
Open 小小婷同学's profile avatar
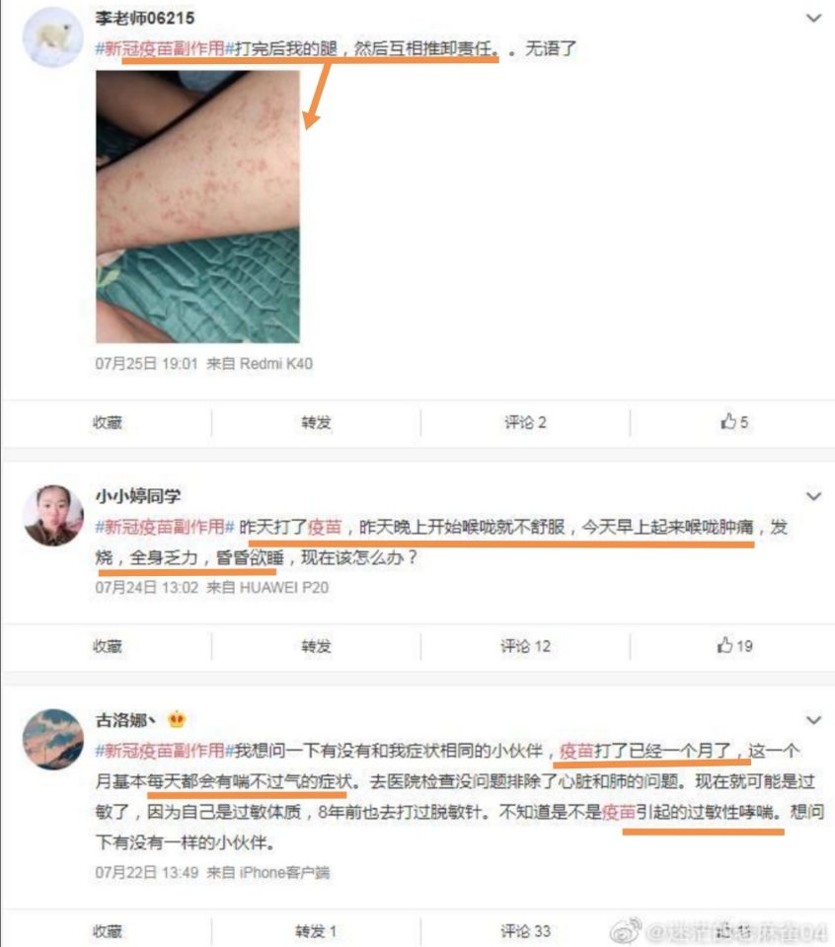[x=53, y=516]
